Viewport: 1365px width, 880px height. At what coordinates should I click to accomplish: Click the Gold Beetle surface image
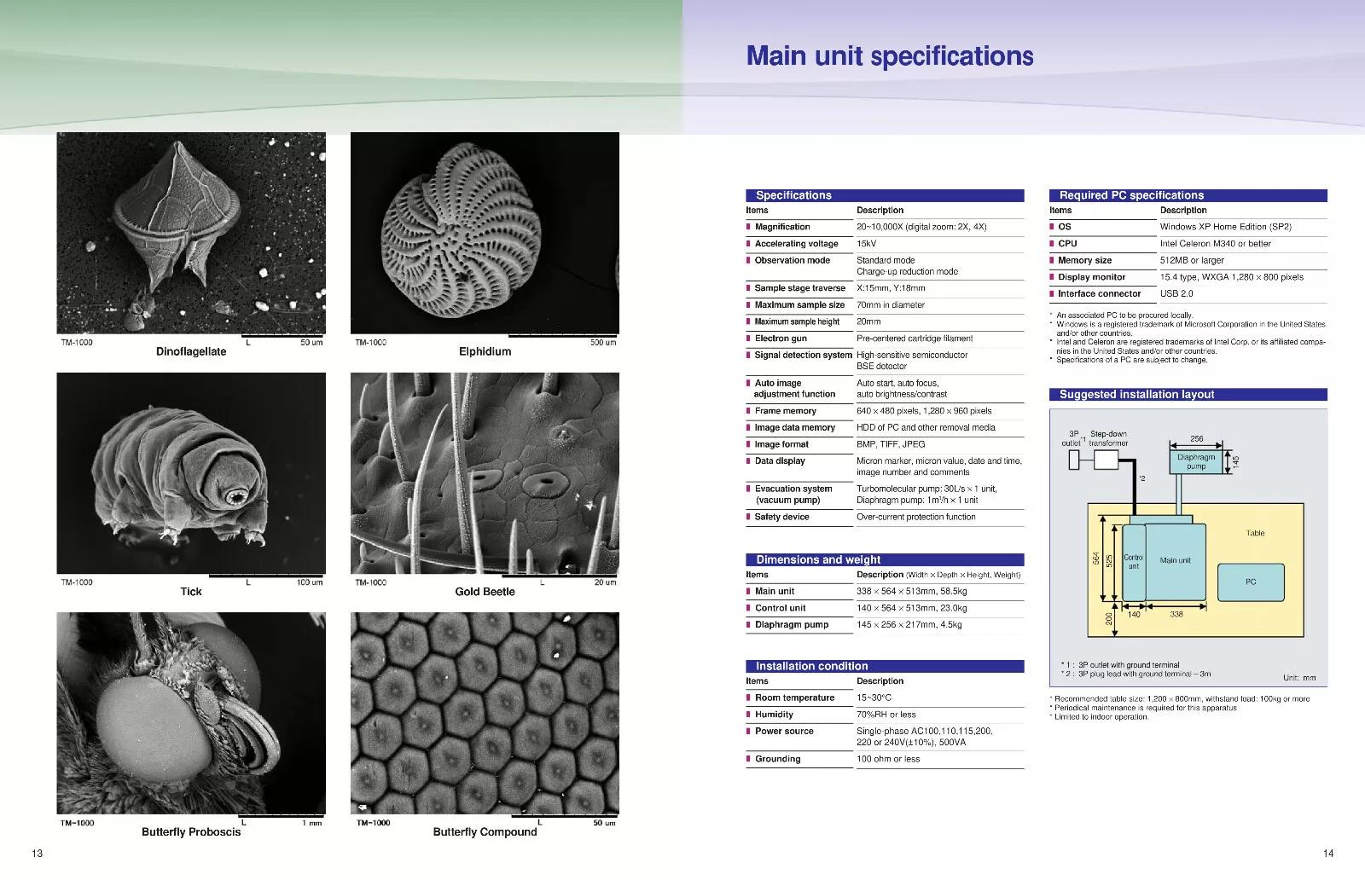(485, 473)
